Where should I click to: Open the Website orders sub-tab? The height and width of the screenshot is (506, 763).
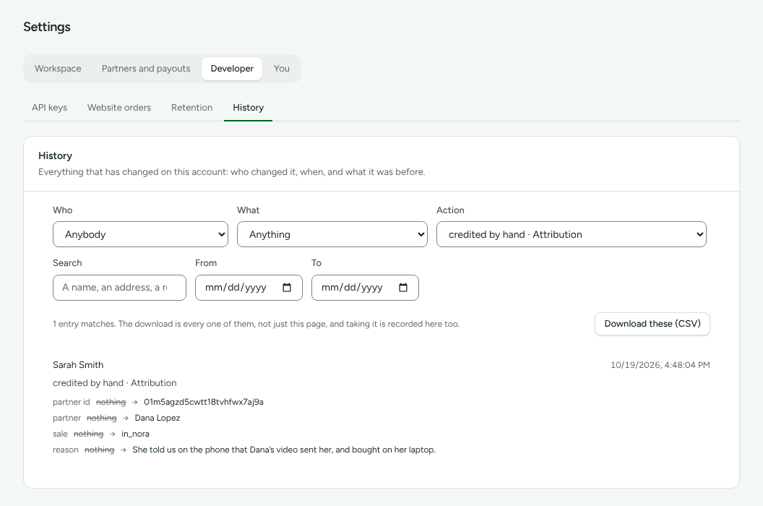pyautogui.click(x=119, y=108)
